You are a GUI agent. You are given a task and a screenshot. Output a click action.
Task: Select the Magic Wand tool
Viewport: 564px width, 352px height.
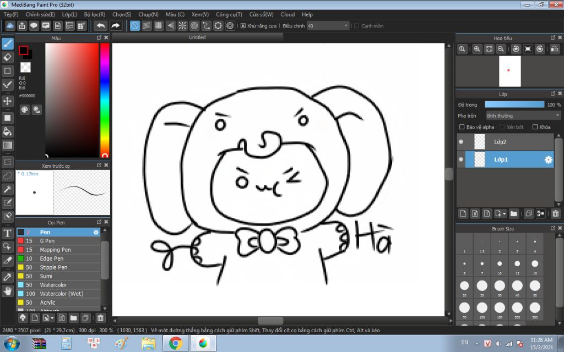click(8, 189)
